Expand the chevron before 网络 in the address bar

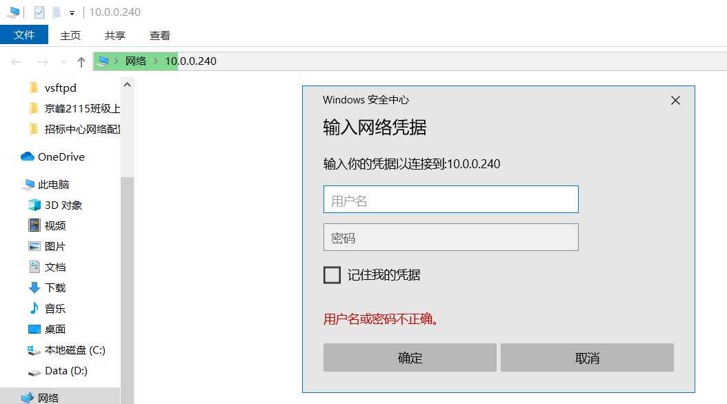pos(117,61)
